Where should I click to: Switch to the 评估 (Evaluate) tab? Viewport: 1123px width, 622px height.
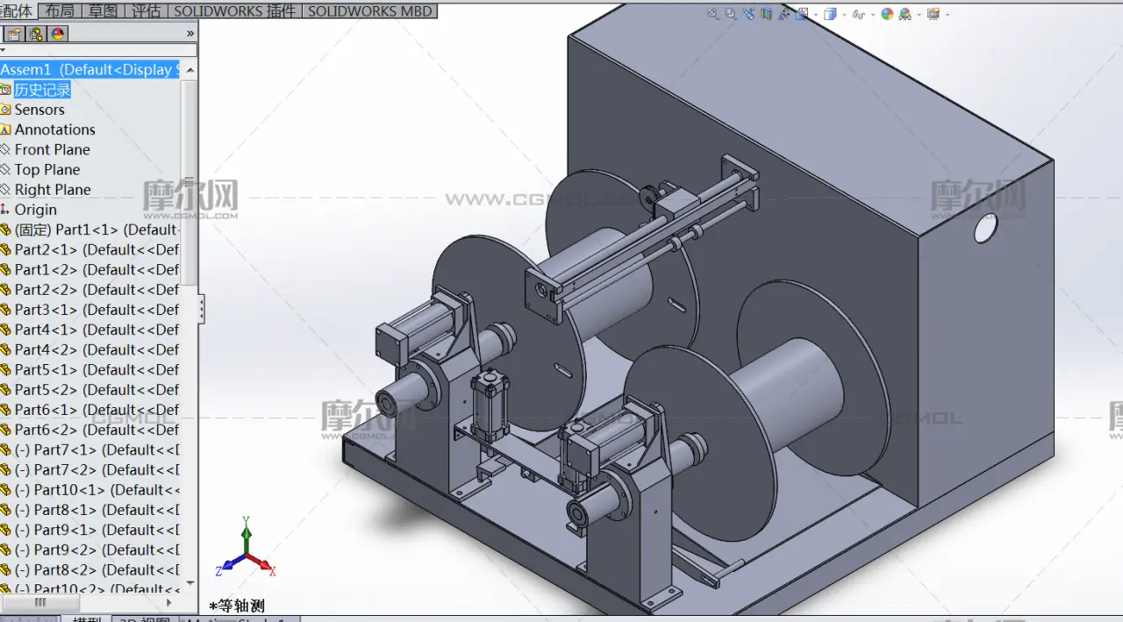tap(146, 11)
